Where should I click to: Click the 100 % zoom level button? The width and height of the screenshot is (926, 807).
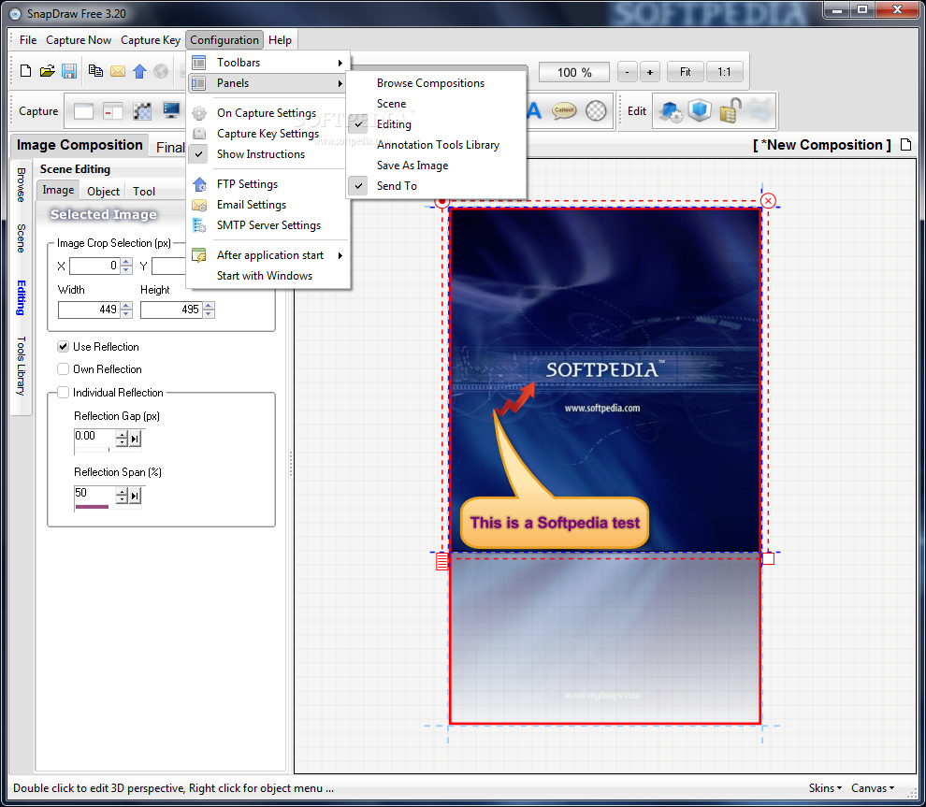click(x=574, y=72)
